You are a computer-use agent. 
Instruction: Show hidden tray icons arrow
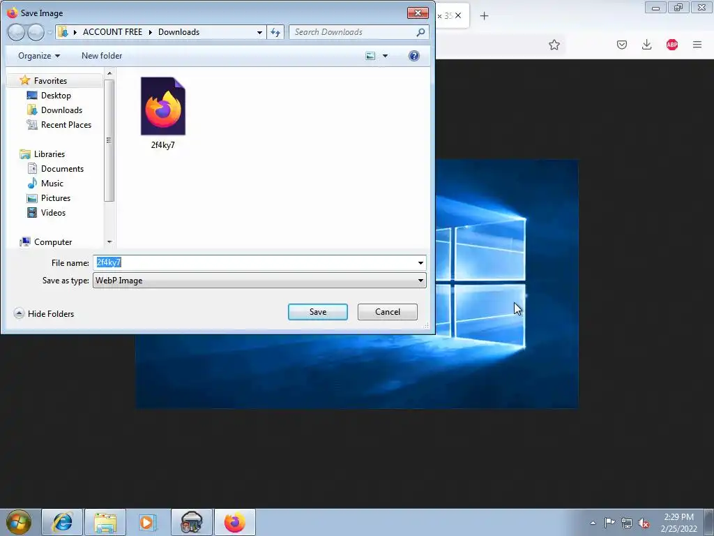point(593,523)
